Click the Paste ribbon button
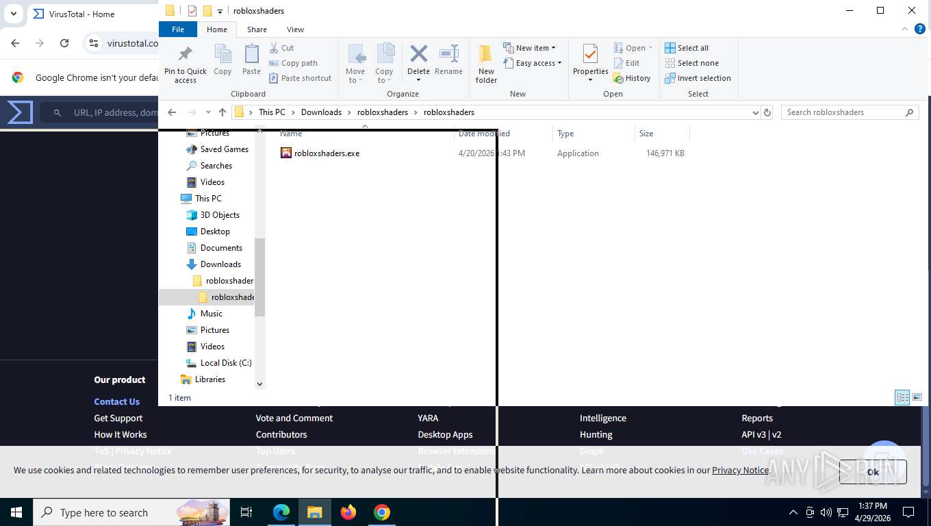Screen dimensions: 931x526 pos(251,60)
